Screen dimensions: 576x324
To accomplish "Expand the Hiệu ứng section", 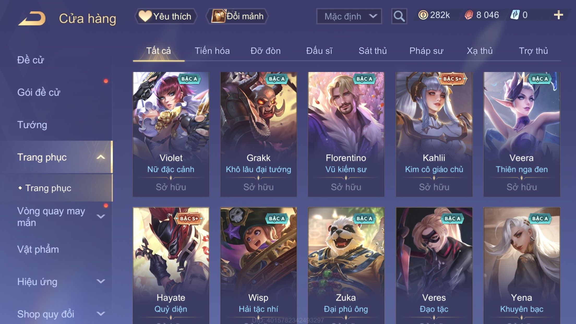I will (x=101, y=281).
